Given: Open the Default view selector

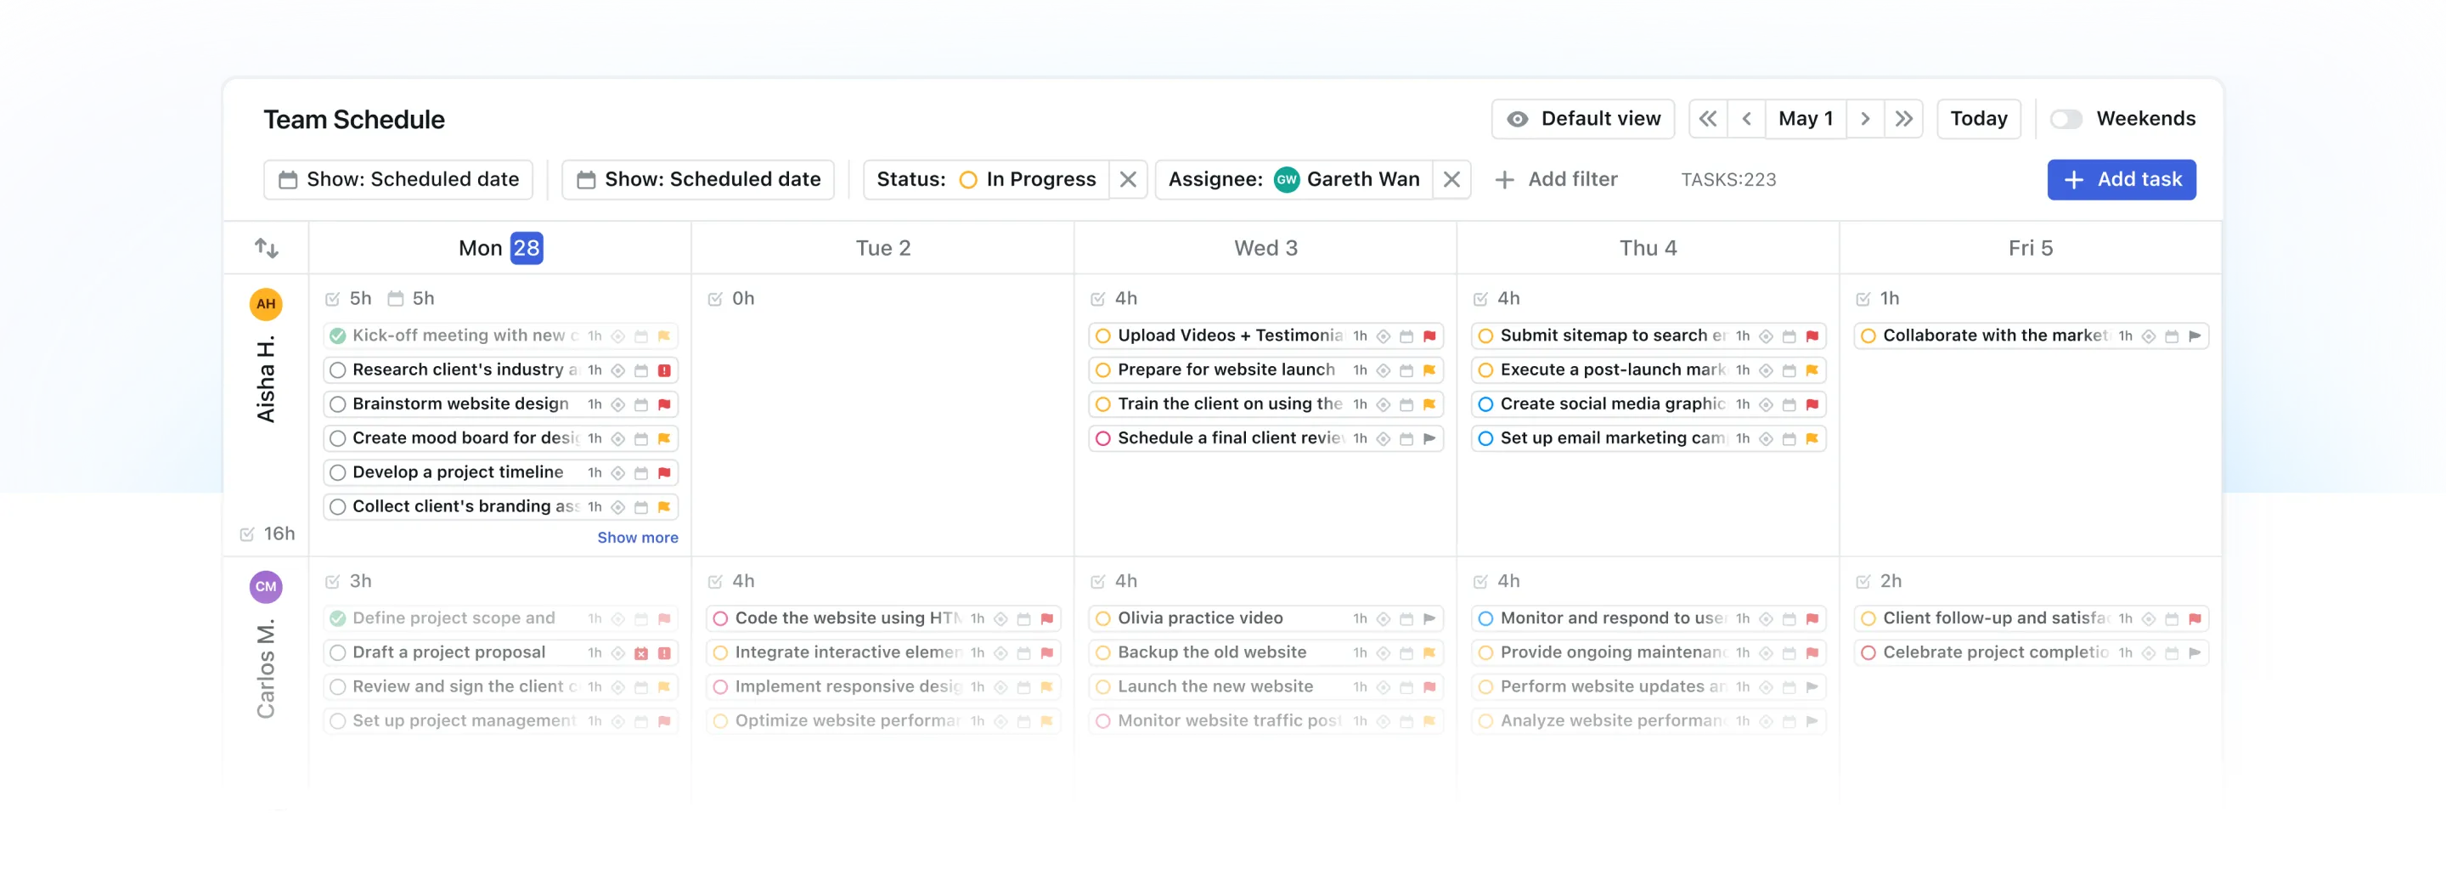Looking at the screenshot, I should pyautogui.click(x=1600, y=119).
